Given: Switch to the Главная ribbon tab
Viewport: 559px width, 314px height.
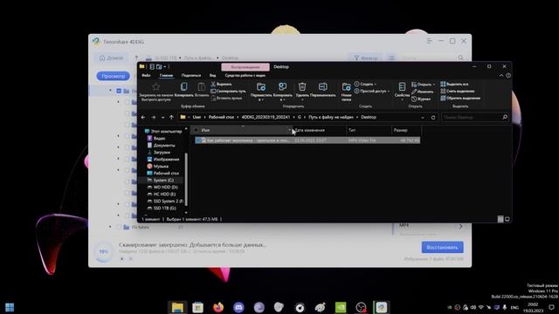Looking at the screenshot, I should click(x=166, y=75).
